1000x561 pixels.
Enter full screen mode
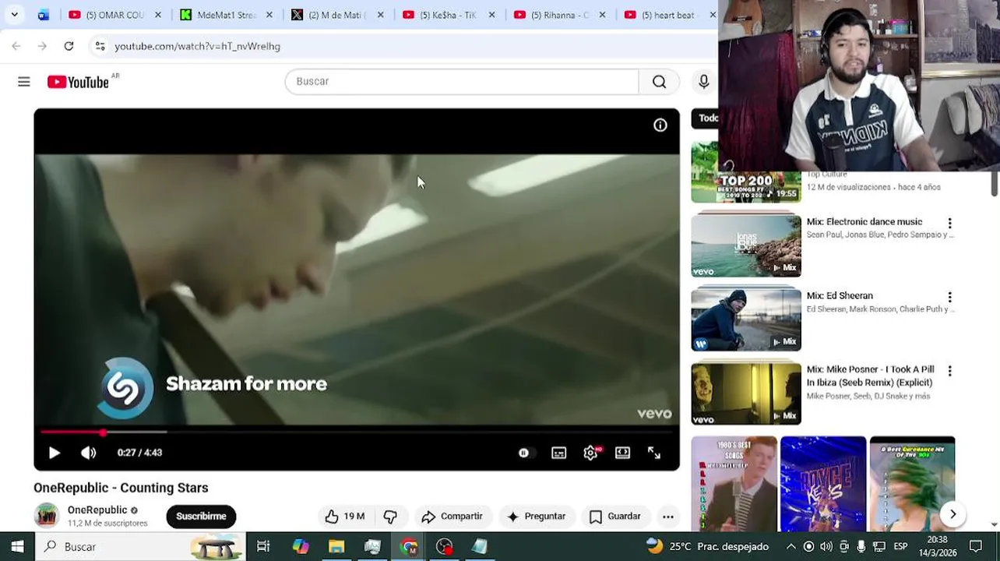(x=654, y=453)
